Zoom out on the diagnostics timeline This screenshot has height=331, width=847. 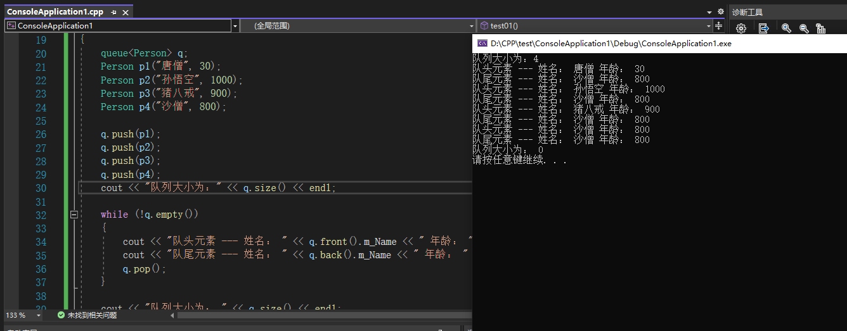803,28
